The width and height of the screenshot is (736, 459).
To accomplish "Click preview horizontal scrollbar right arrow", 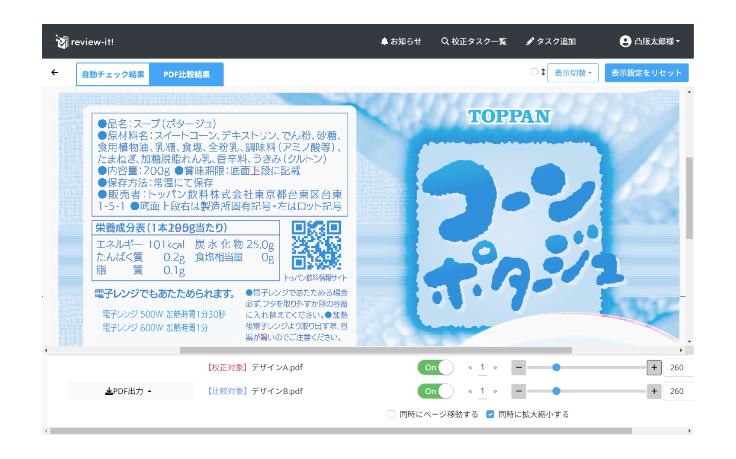I will coord(681,350).
